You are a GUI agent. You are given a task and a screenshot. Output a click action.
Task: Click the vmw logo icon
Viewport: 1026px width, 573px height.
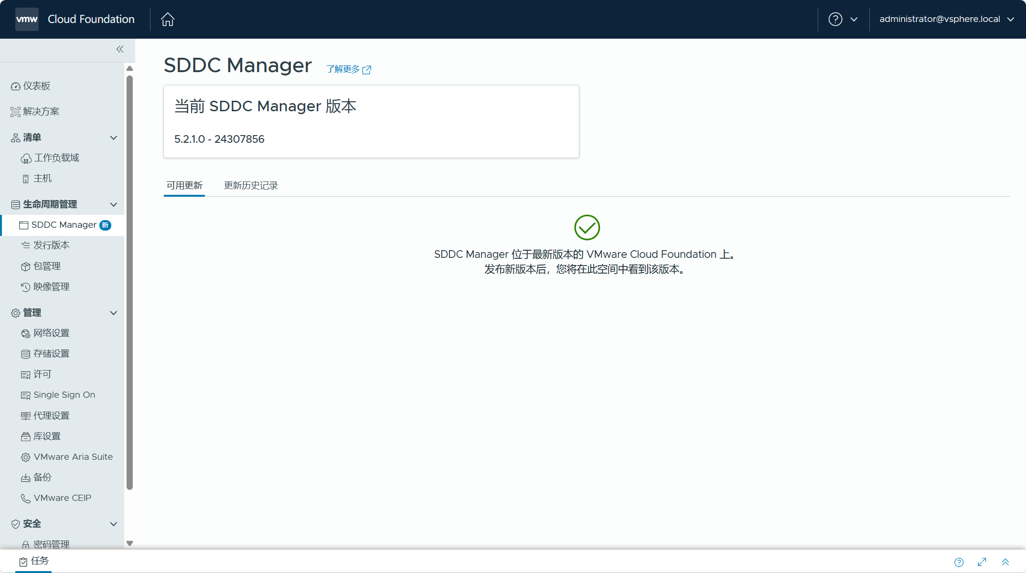coord(27,19)
